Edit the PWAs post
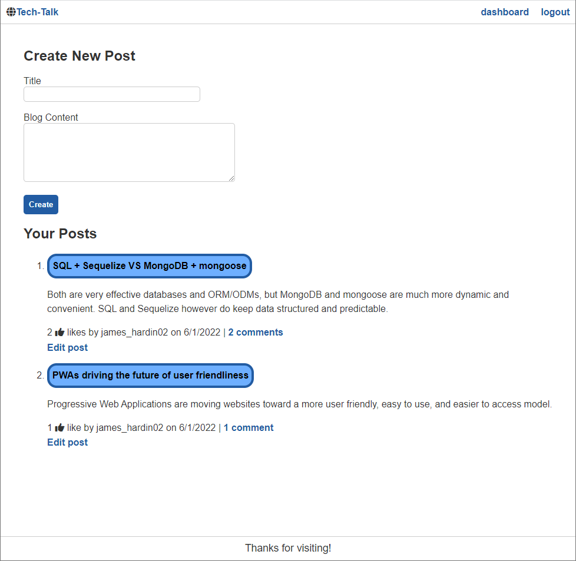The image size is (576, 561). (x=67, y=442)
